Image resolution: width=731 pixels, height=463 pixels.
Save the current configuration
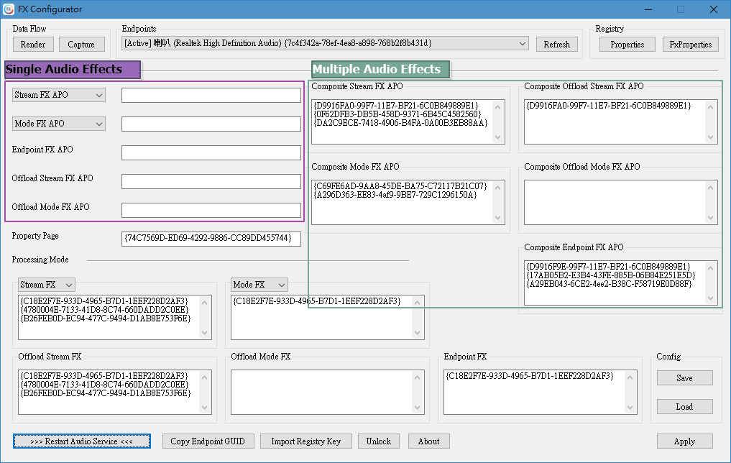(684, 377)
